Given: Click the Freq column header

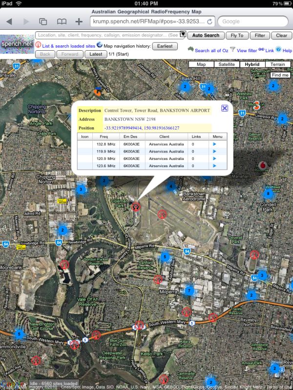Looking at the screenshot, I should [x=104, y=136].
